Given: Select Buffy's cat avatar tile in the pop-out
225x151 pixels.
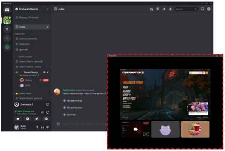Looking at the screenshot, I should point(165,129).
